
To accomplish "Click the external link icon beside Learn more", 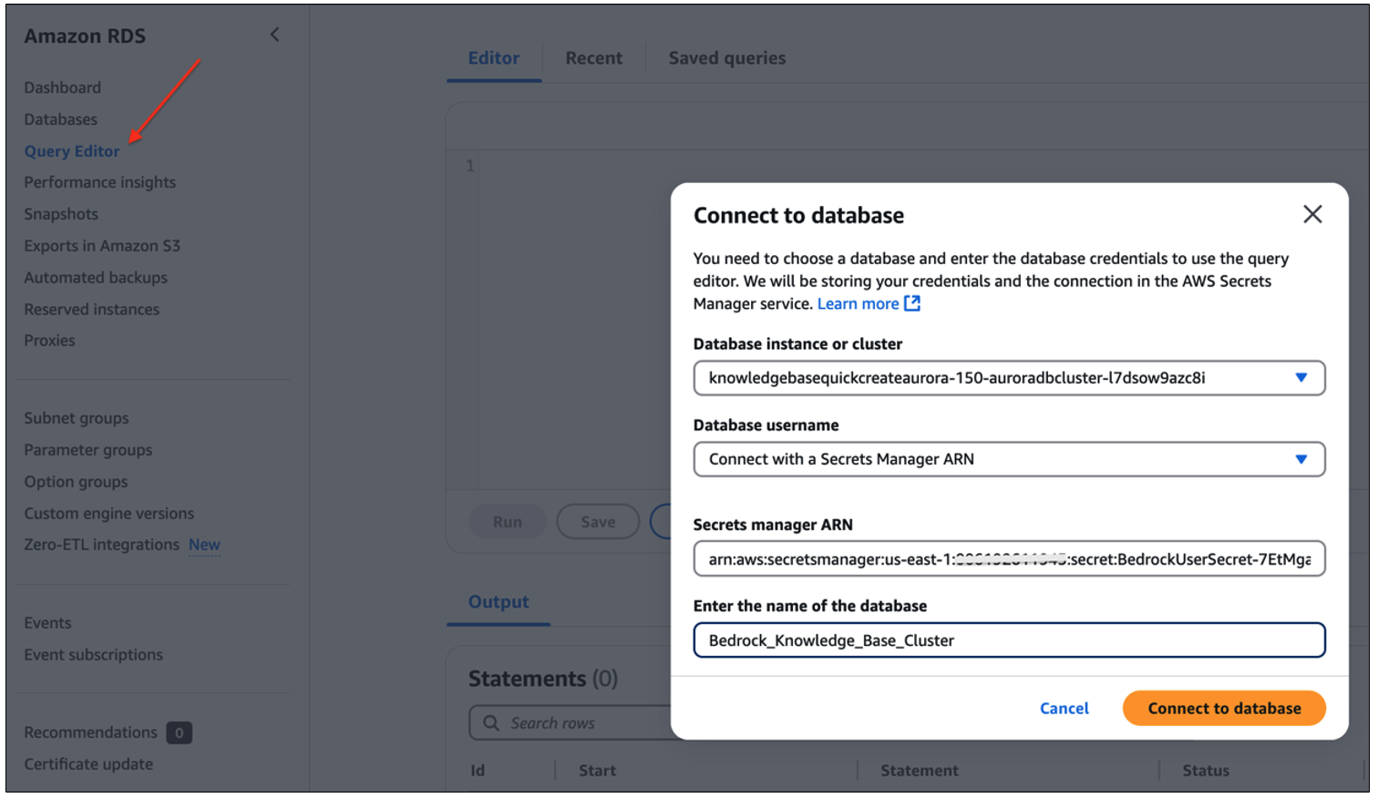I will (x=912, y=303).
